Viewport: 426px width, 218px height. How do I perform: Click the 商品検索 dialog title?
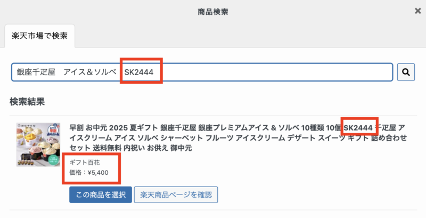[213, 12]
